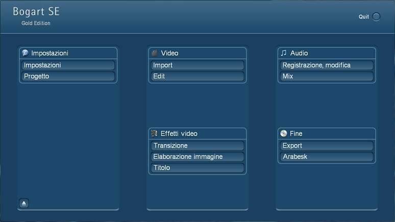Click the Gold Edition subtitle text
395x222 pixels.
pyautogui.click(x=36, y=23)
